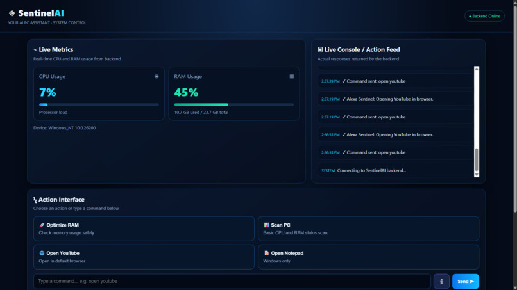The image size is (517, 290).
Task: Click the CPU Usage indicator icon
Action: 157,76
